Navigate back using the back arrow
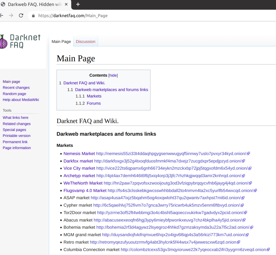This screenshot has width=276, height=255. 2,15
